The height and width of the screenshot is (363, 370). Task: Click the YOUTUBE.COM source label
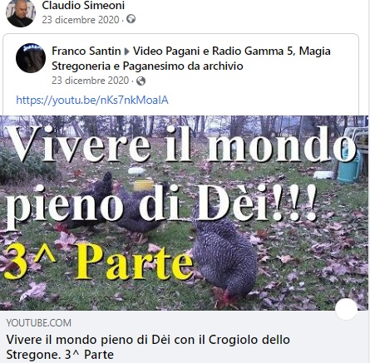click(x=39, y=323)
